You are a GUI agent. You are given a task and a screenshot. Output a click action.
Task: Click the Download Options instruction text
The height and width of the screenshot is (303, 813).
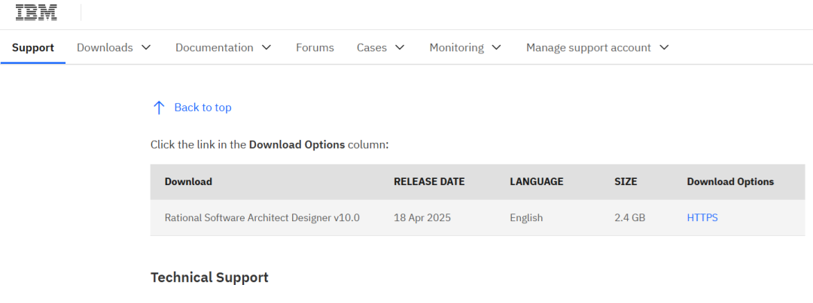point(269,144)
